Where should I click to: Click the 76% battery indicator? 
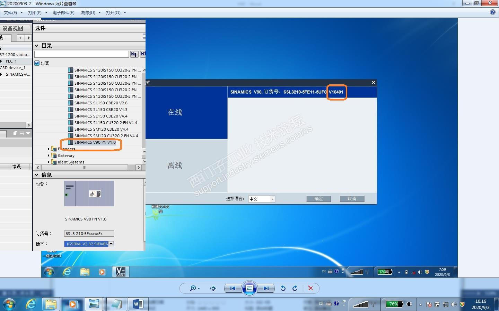[394, 304]
